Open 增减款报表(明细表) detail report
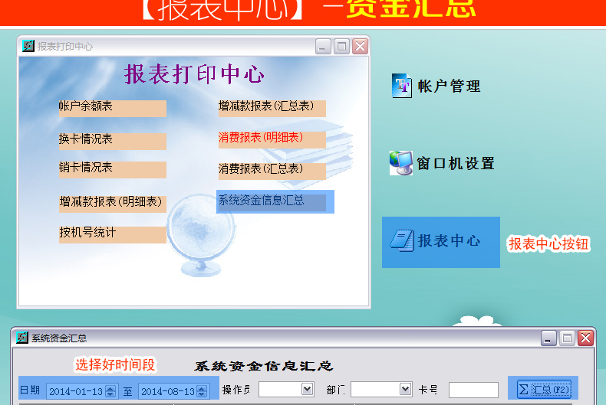 click(112, 203)
